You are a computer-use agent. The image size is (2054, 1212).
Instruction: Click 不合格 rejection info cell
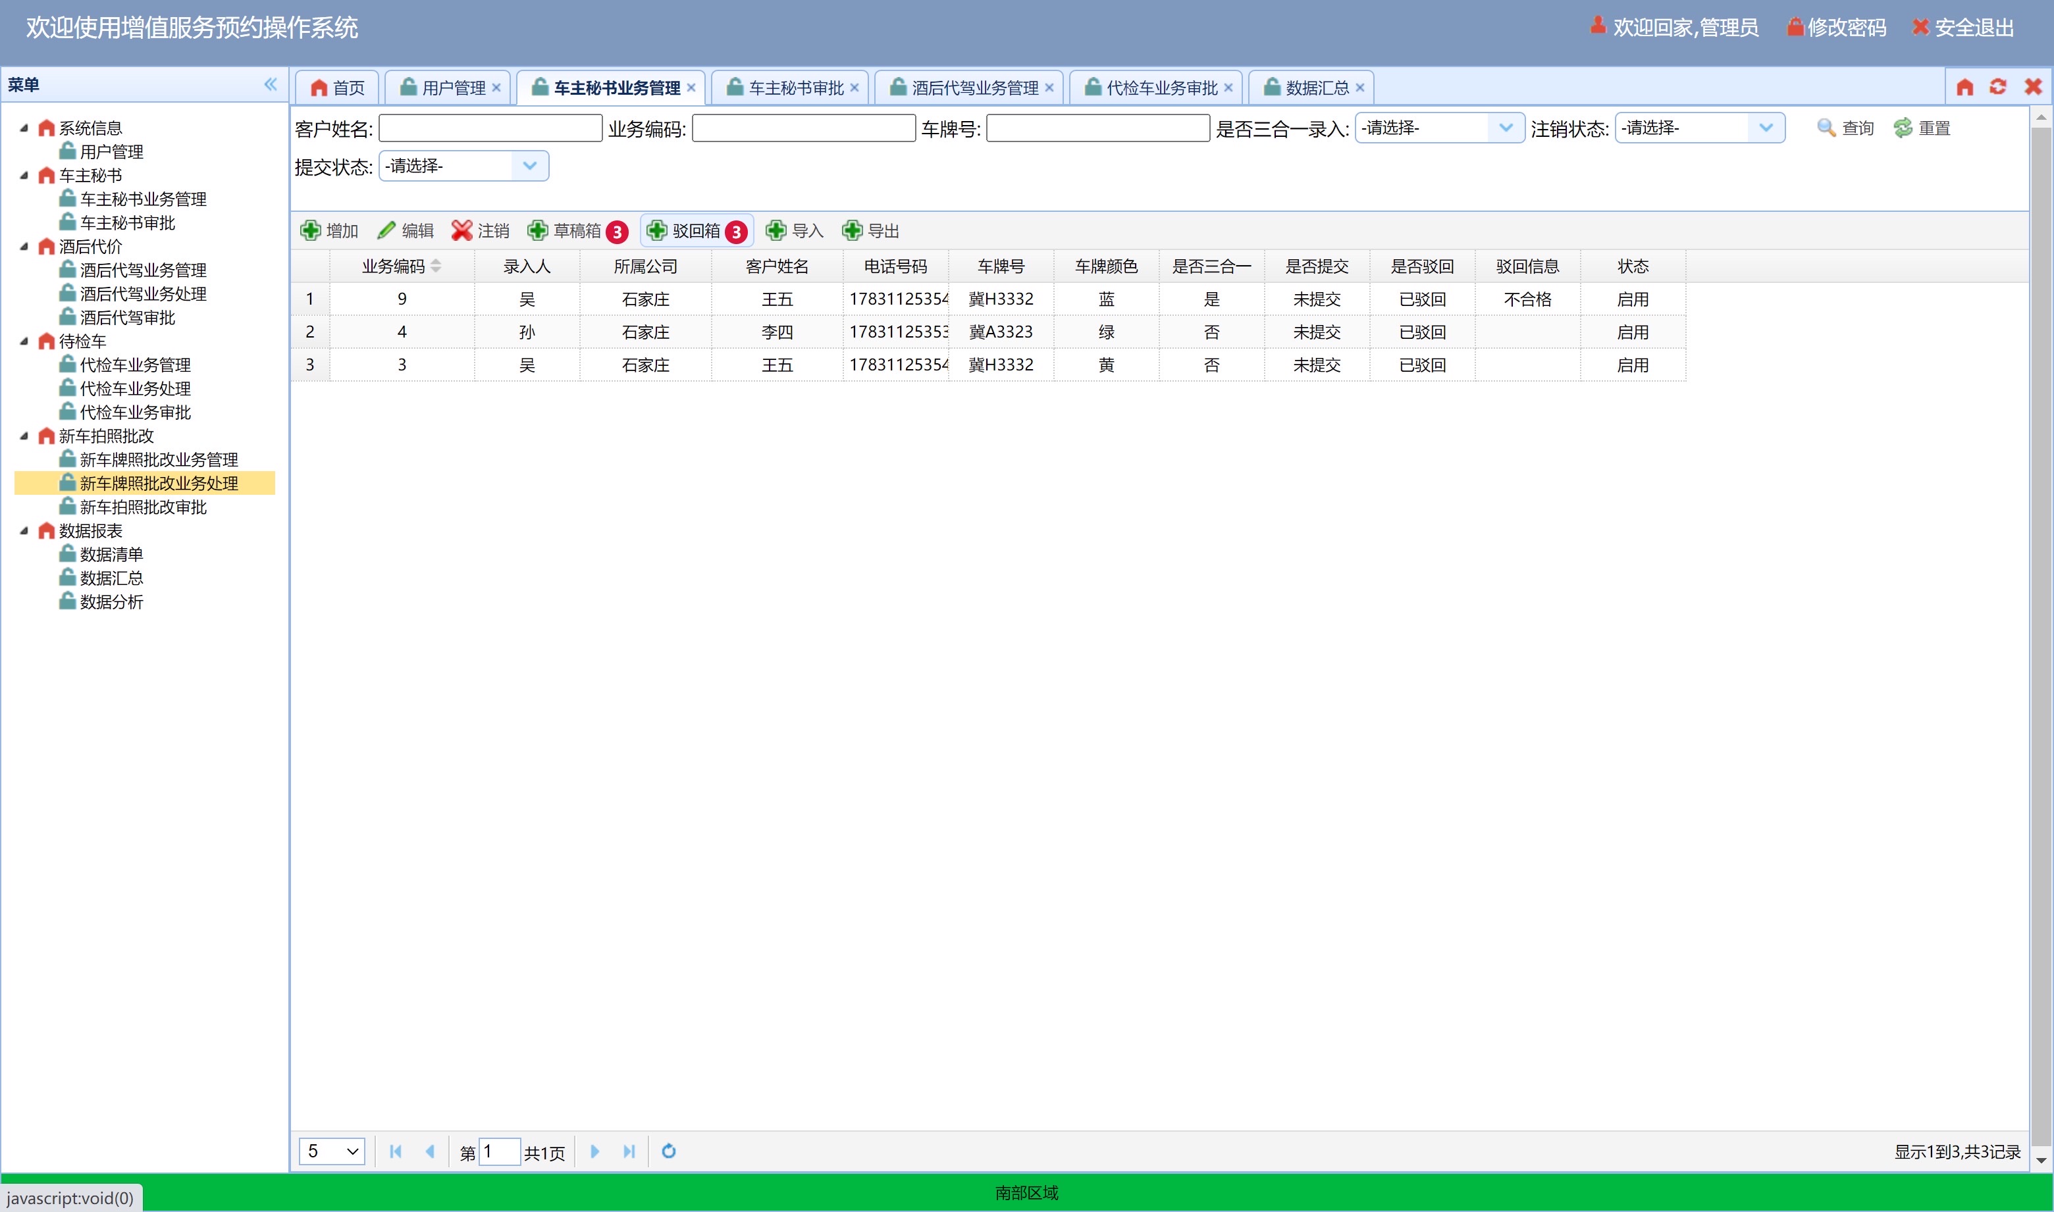(x=1527, y=300)
